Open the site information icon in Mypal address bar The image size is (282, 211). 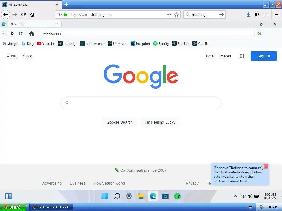[x=60, y=15]
